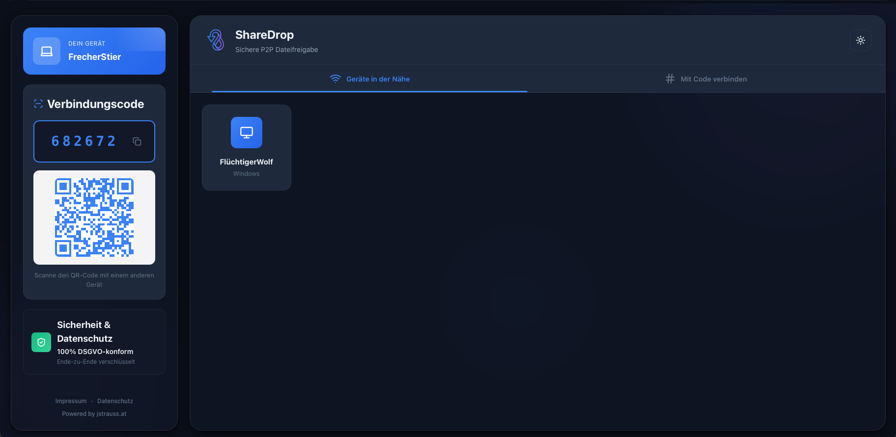Open the Mit Code verbinden tab

coord(706,79)
